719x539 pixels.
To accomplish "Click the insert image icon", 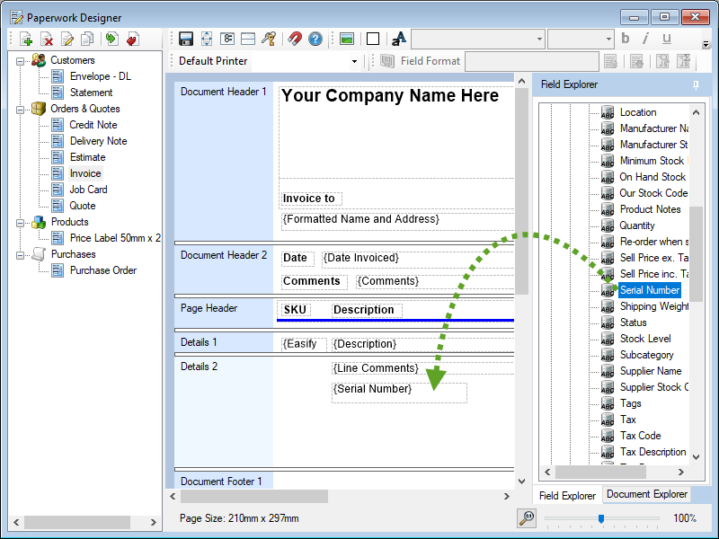I will pyautogui.click(x=346, y=39).
